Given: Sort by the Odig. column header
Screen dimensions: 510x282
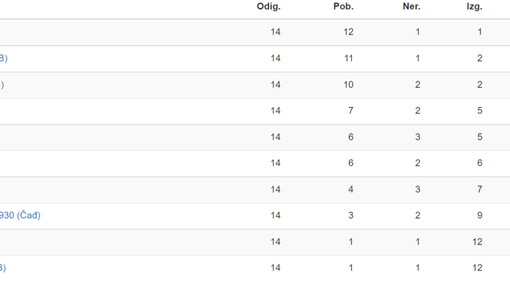Looking at the screenshot, I should tap(268, 7).
